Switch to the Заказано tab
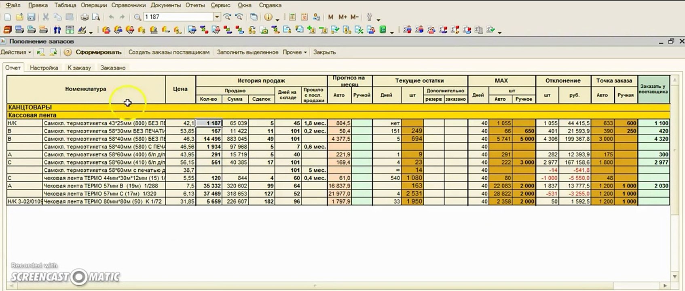Viewport: 685px width, 291px height. point(113,68)
